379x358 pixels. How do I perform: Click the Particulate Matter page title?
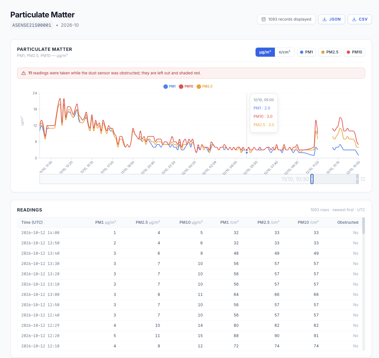[43, 15]
